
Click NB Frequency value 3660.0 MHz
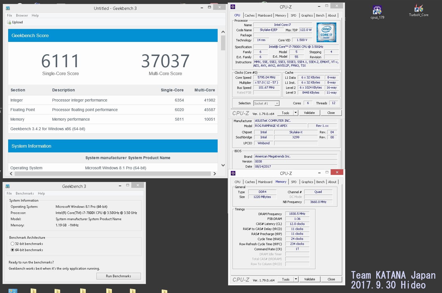click(318, 202)
